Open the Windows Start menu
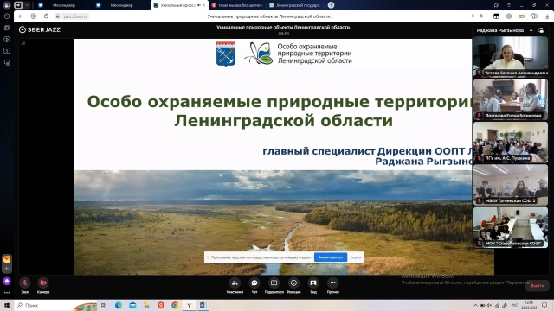The width and height of the screenshot is (554, 311). 7,305
